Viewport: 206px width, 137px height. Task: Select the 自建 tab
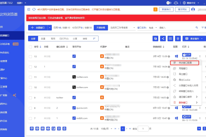pos(43,39)
